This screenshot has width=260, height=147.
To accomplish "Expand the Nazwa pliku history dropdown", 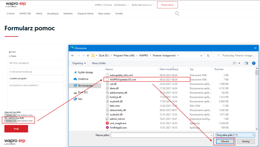I will click(x=212, y=135).
